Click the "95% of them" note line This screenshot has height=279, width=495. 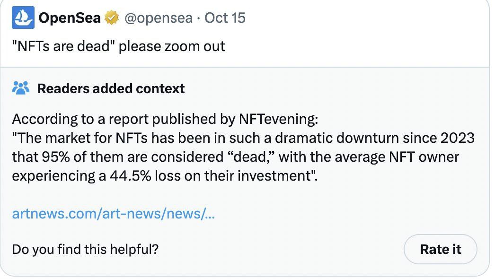[x=236, y=157]
